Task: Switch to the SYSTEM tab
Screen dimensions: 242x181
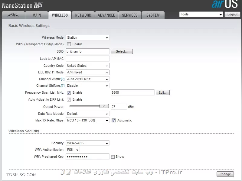Action: (153, 15)
